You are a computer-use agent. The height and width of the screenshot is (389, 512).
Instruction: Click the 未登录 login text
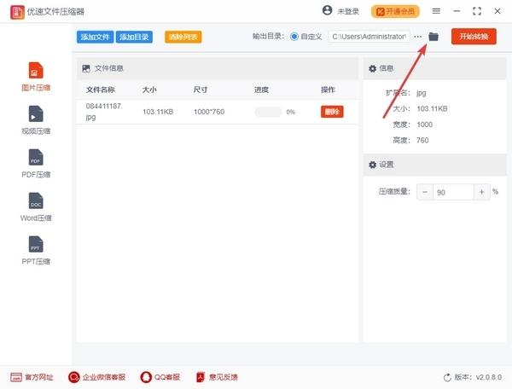click(x=348, y=11)
